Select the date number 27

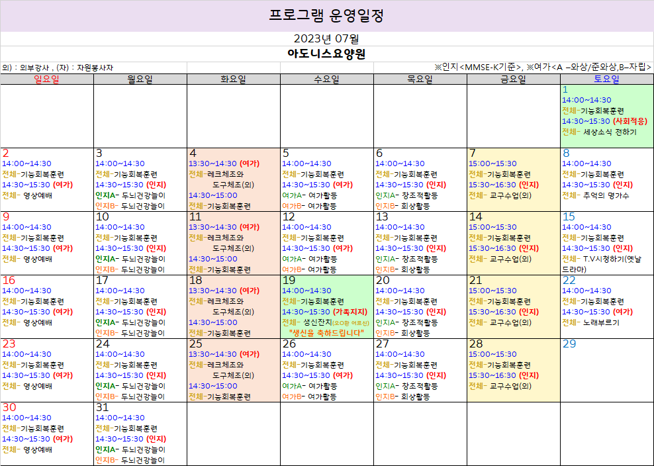point(382,344)
